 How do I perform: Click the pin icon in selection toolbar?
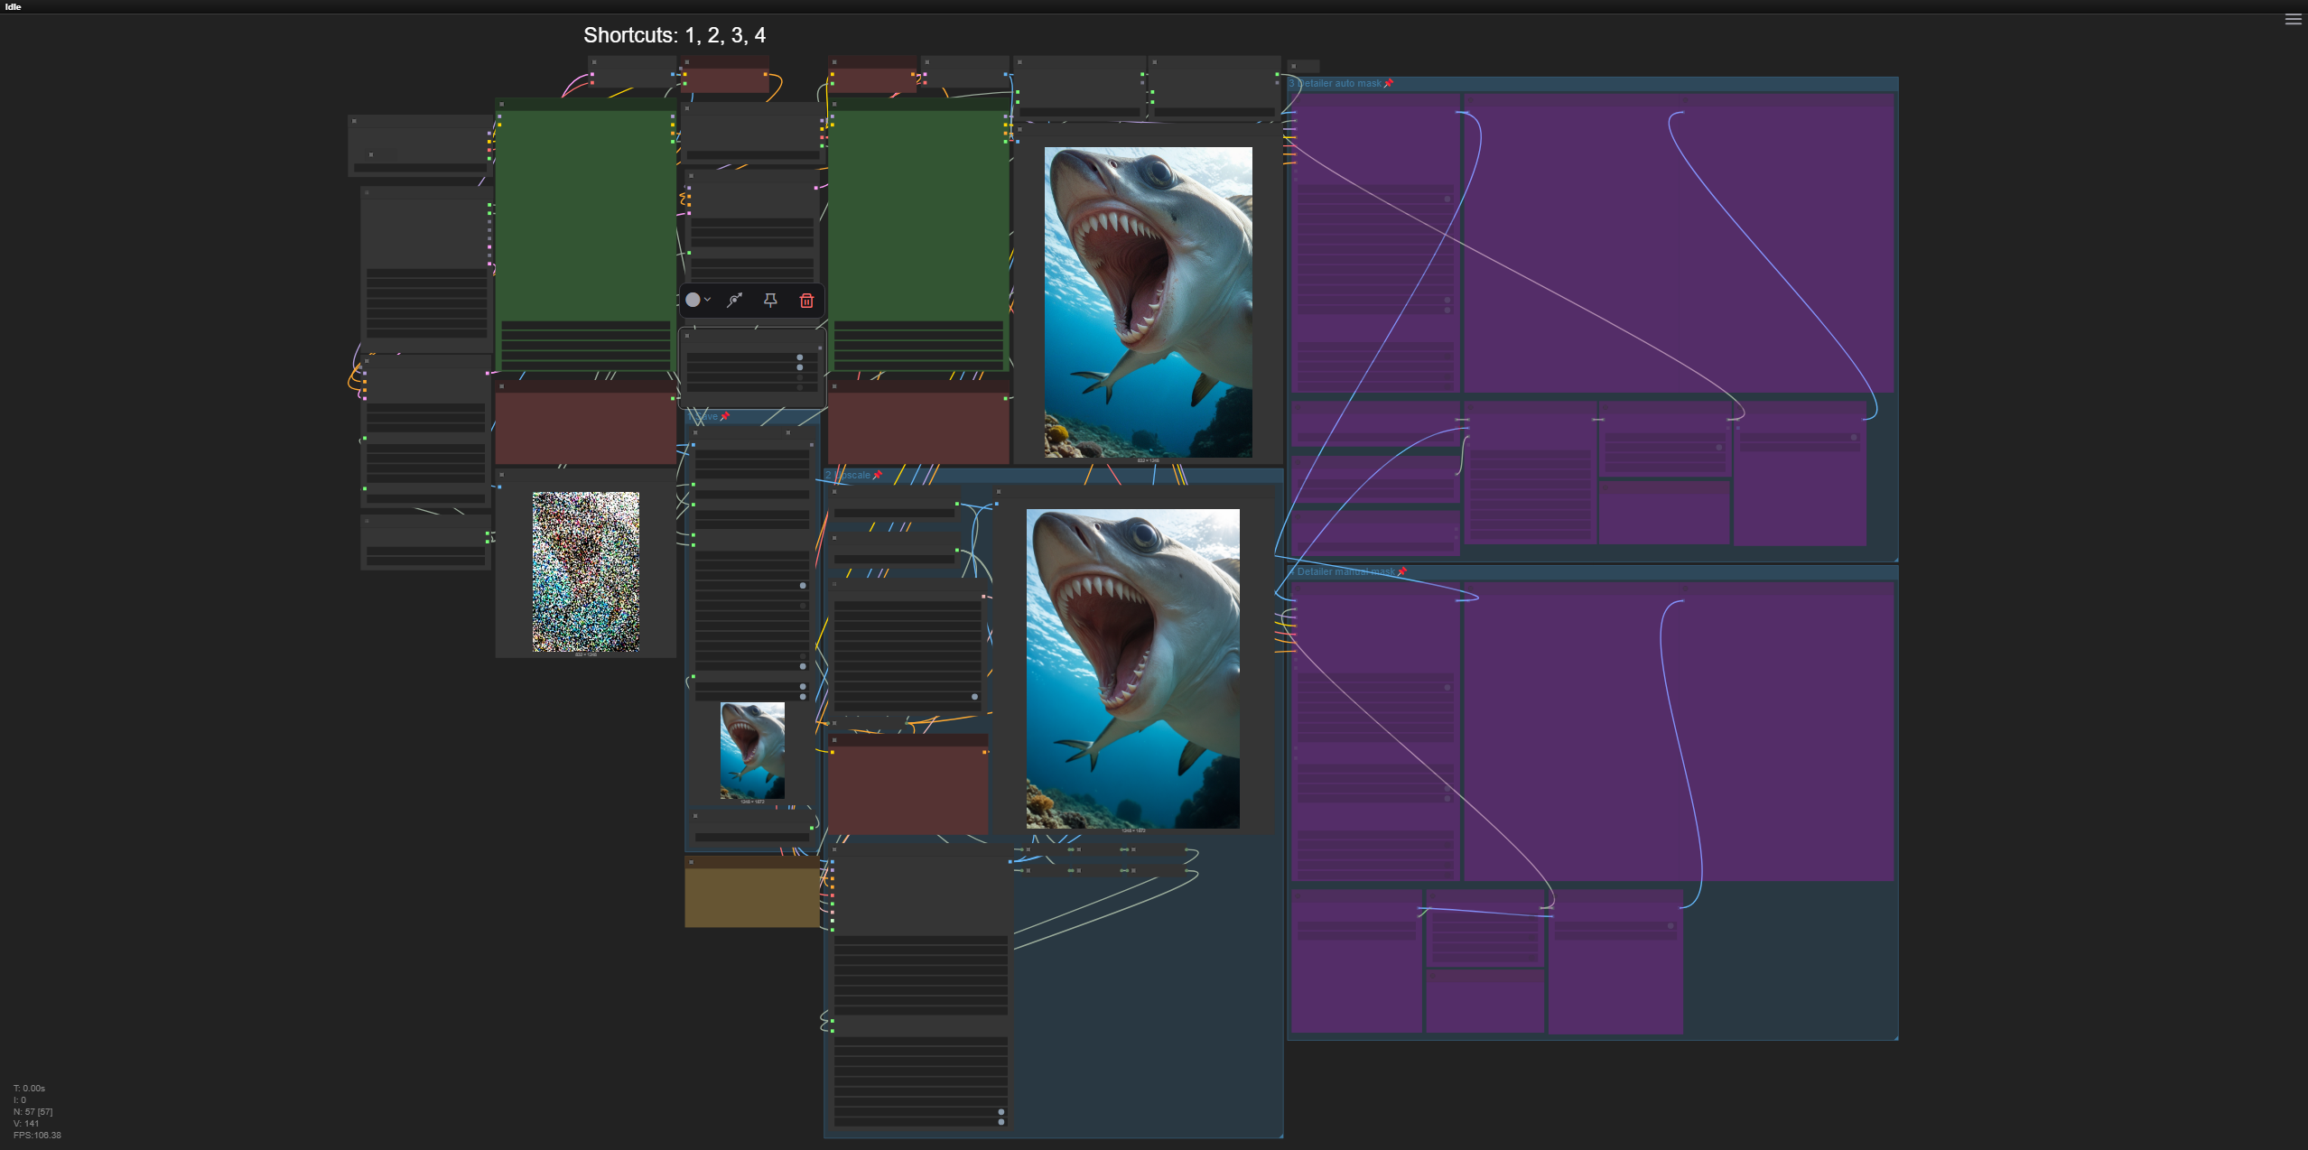click(x=770, y=301)
